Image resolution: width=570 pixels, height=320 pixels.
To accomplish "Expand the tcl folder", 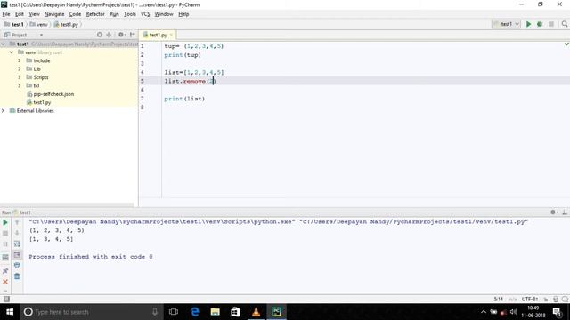I will tap(20, 85).
